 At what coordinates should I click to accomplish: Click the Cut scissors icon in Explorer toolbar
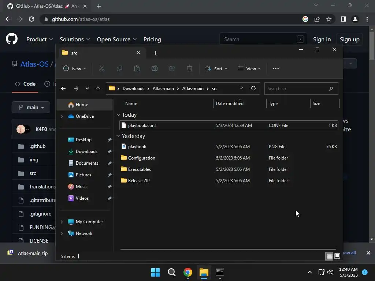102,68
